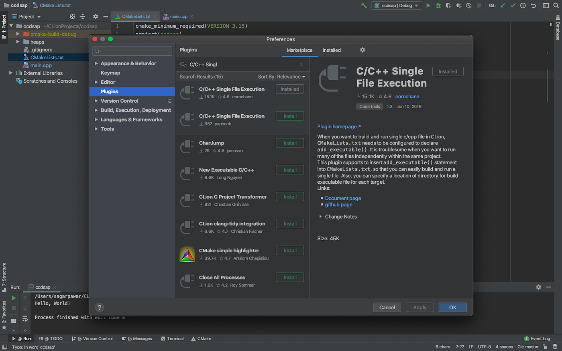Open Run panel gear settings
The width and height of the screenshot is (562, 351).
pyautogui.click(x=539, y=287)
